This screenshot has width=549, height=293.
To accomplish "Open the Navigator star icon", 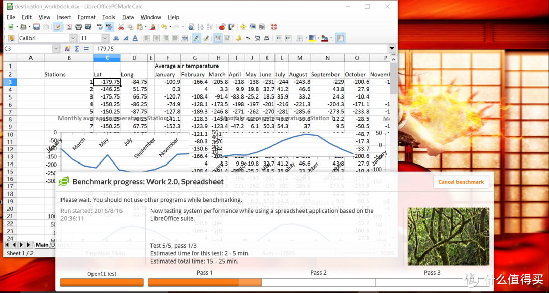I will (x=242, y=27).
